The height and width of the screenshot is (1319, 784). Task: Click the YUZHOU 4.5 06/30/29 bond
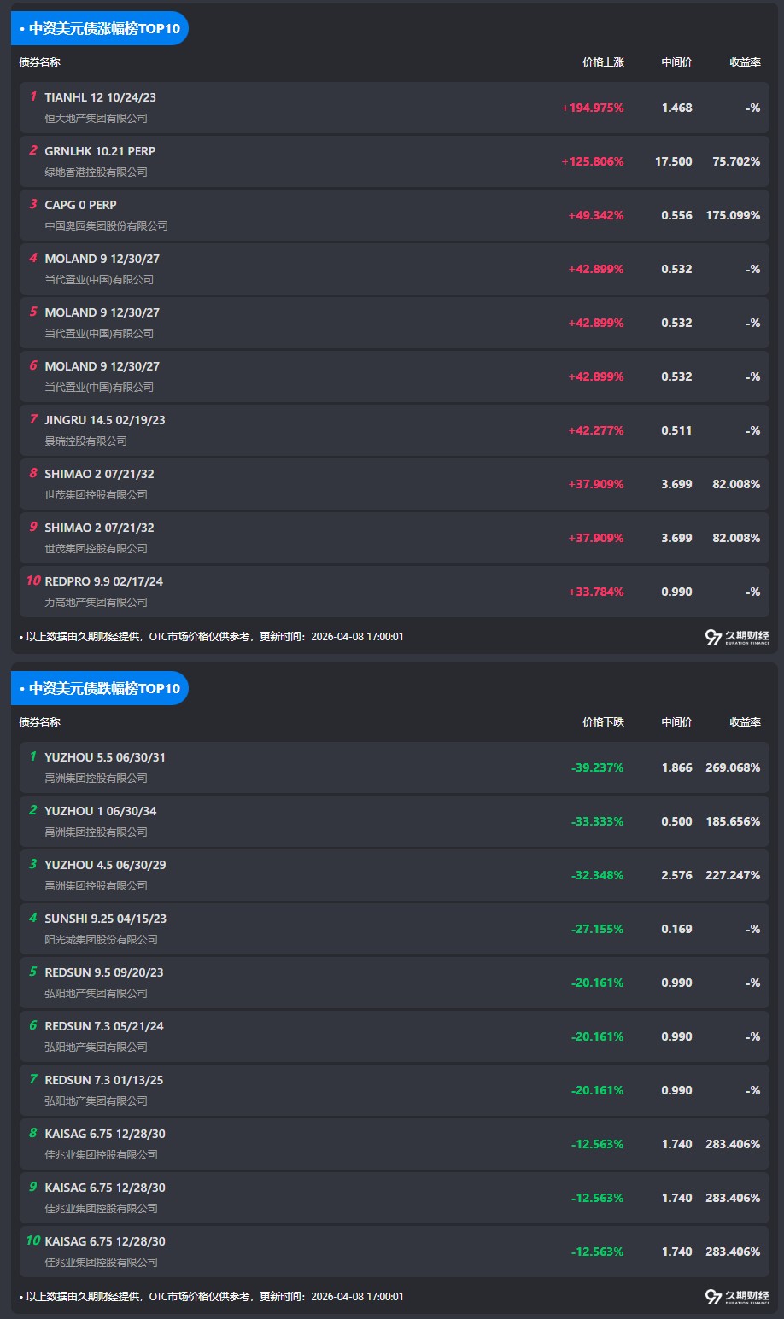(105, 865)
